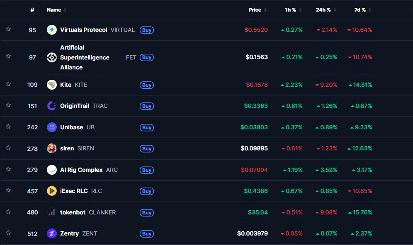Open the tokenbot CLANKER coin name
Screen dimensions: 413x245
click(73, 212)
